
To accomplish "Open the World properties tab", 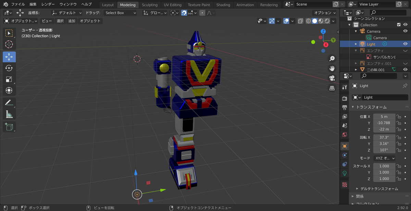I will [x=345, y=135].
